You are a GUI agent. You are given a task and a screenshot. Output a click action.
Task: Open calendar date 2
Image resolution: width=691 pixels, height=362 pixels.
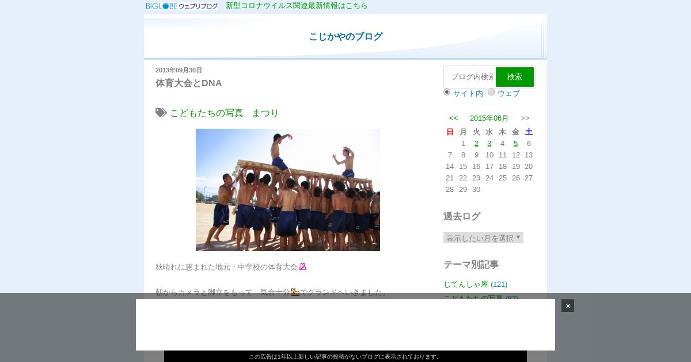(476, 144)
